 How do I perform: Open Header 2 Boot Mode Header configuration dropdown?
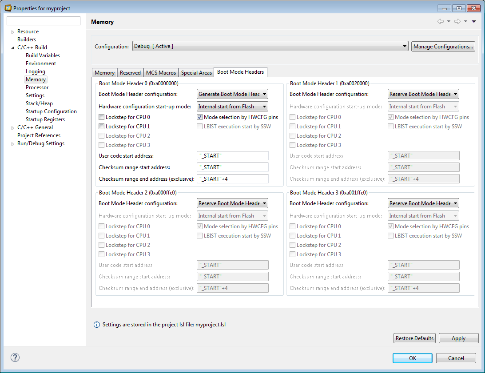tap(232, 203)
